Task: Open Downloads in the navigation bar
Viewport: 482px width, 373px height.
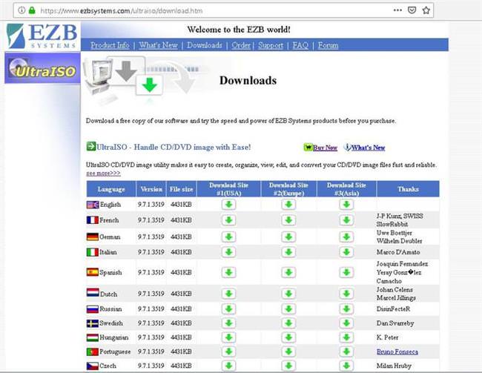Action: (x=205, y=45)
